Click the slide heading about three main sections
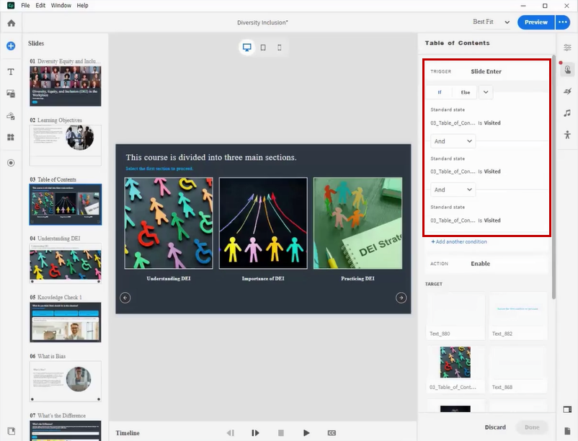This screenshot has width=578, height=441. 211,157
